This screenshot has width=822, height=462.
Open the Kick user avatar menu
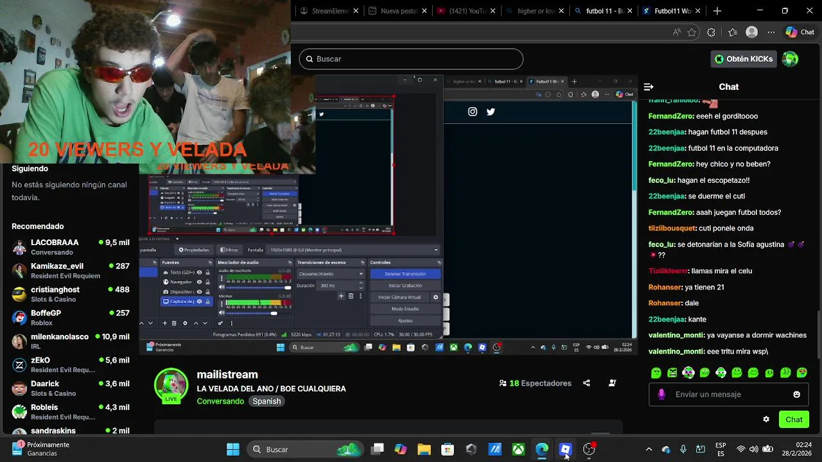[x=790, y=59]
